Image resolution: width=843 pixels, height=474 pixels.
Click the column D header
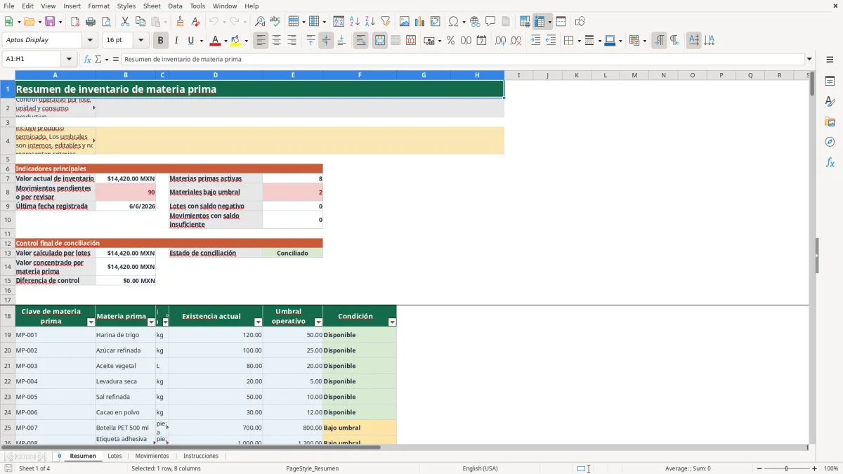216,75
